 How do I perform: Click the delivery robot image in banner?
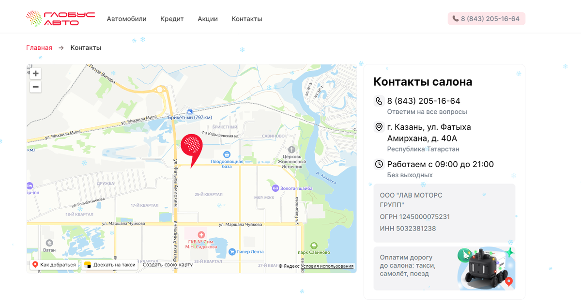click(x=486, y=269)
